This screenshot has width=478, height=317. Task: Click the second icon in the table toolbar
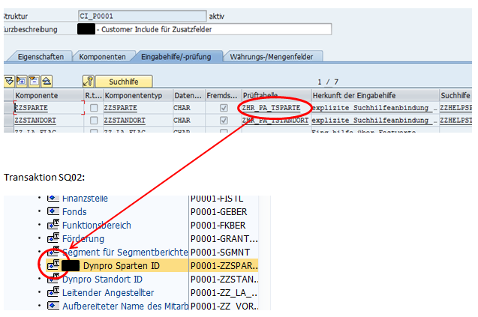click(x=21, y=81)
